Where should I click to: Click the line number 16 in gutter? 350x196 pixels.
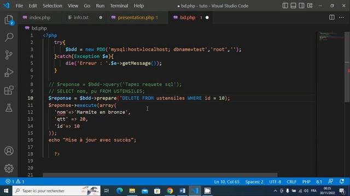coord(30,140)
